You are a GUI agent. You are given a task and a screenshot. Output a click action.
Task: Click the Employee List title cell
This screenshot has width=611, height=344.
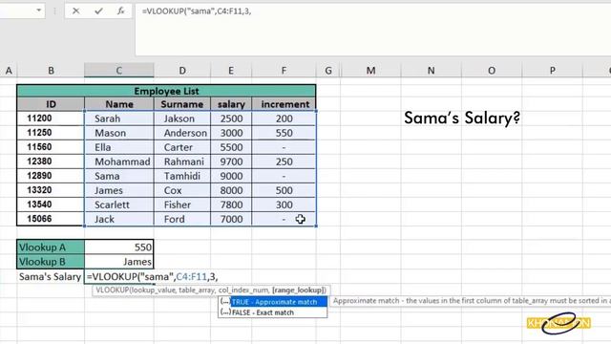tap(166, 91)
